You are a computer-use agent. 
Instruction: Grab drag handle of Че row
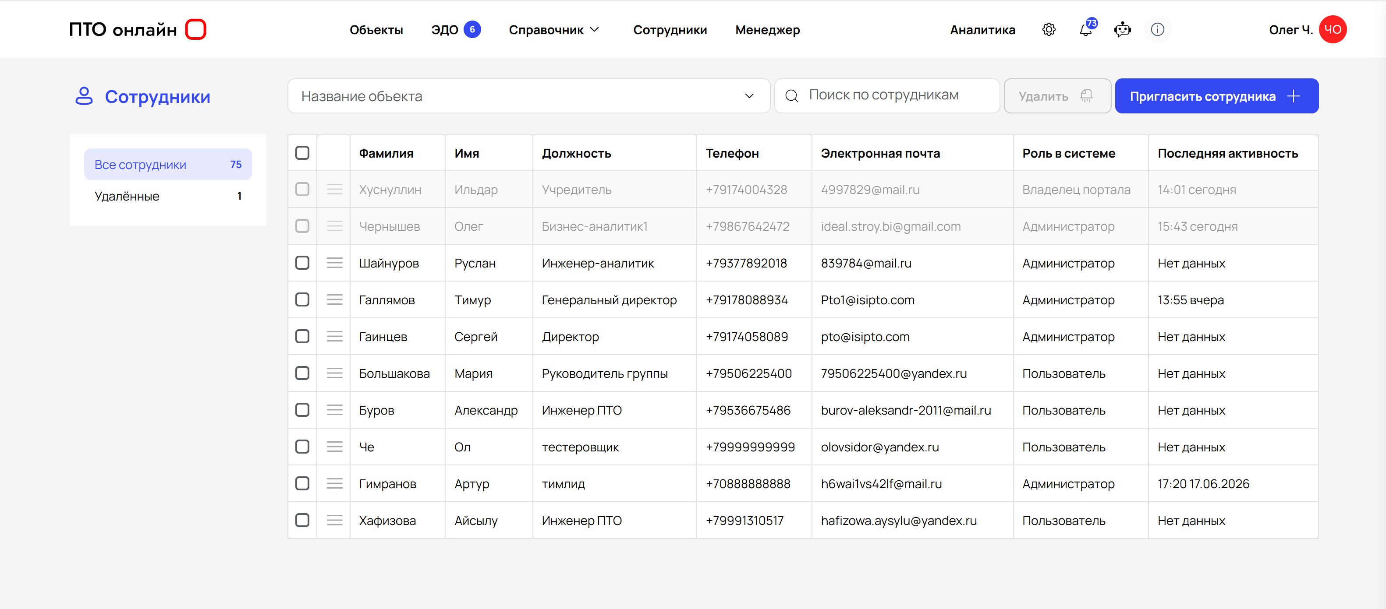335,447
